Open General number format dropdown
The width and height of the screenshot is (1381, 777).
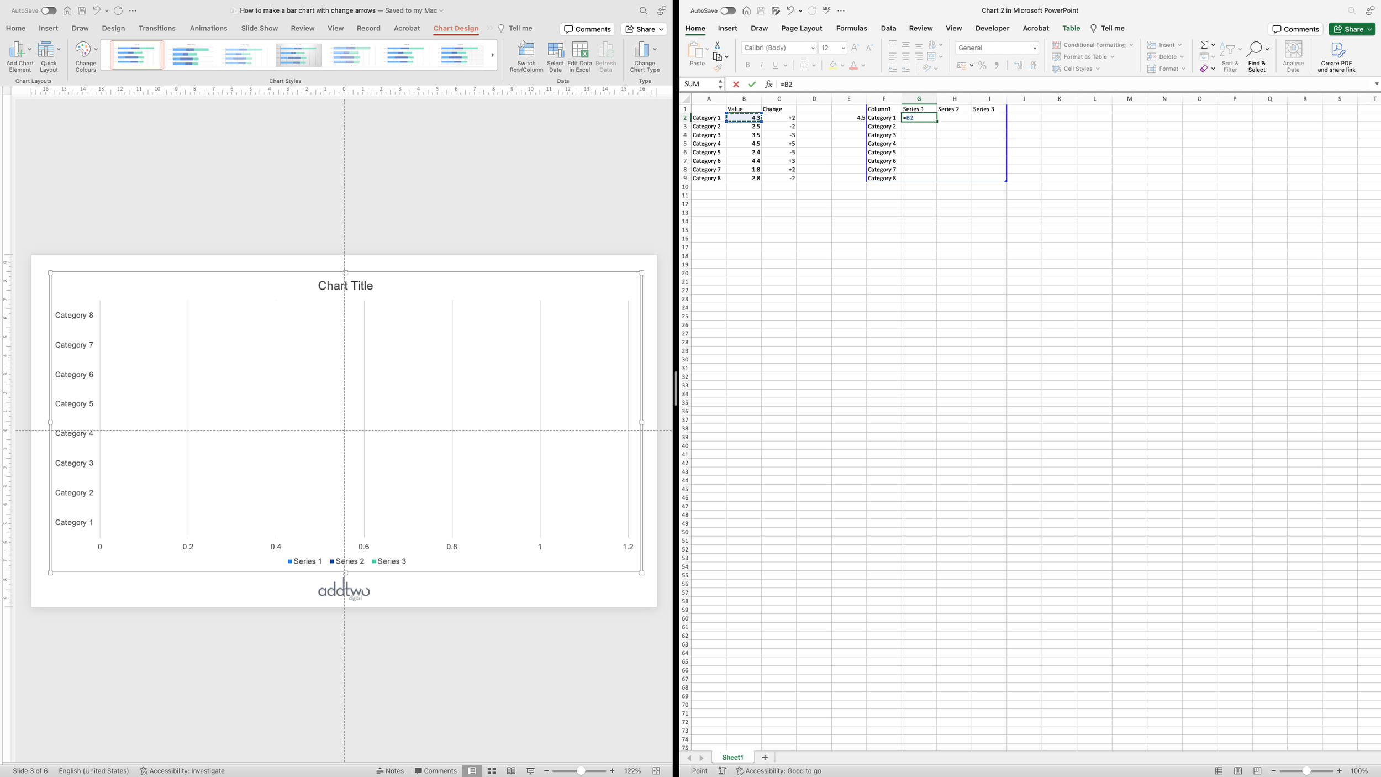tap(1034, 48)
